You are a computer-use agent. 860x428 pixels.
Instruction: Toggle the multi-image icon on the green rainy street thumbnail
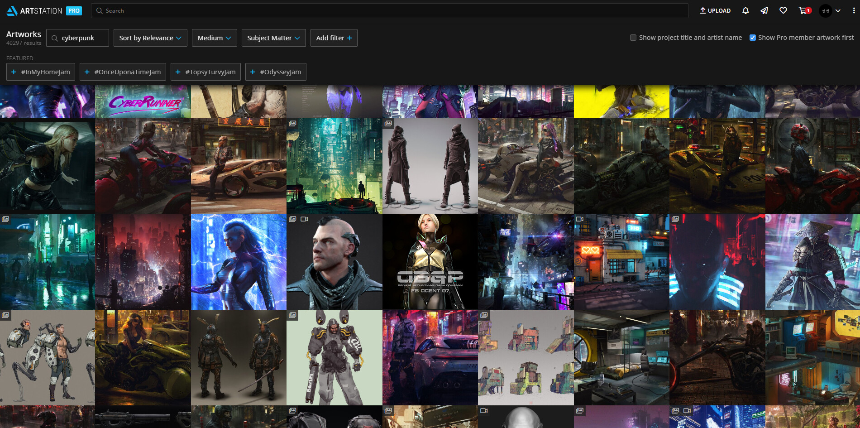pyautogui.click(x=6, y=219)
